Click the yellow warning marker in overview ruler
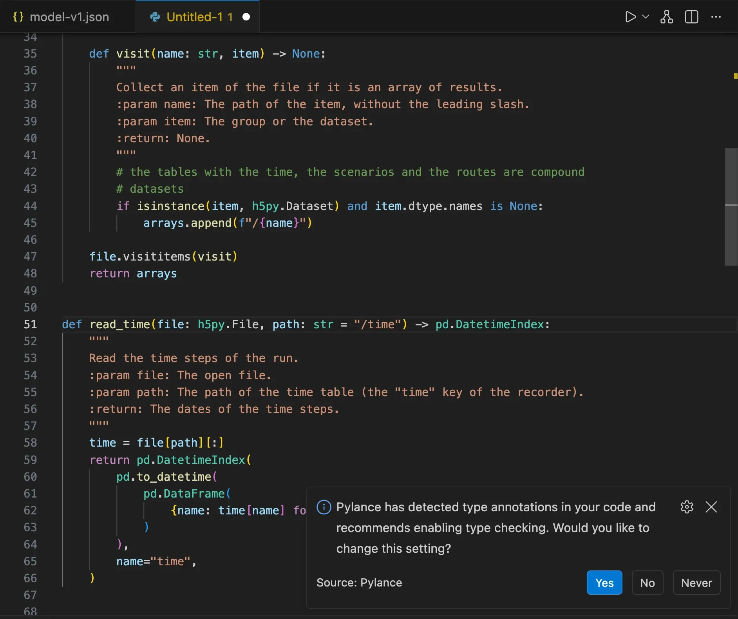The height and width of the screenshot is (619, 738). tap(735, 76)
